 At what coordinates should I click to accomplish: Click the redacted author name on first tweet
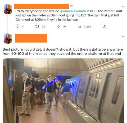click(x=42, y=6)
